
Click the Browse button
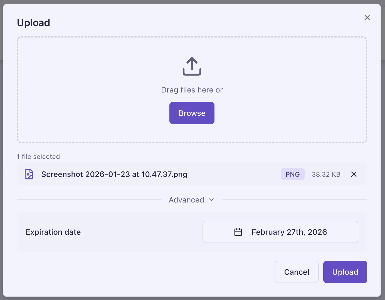192,113
